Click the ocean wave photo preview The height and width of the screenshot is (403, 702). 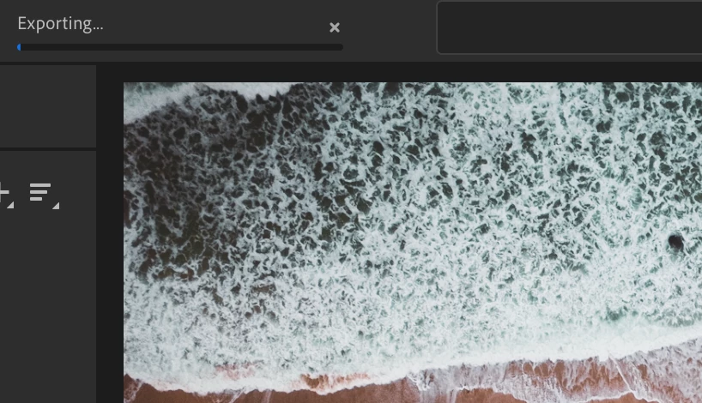pos(412,243)
